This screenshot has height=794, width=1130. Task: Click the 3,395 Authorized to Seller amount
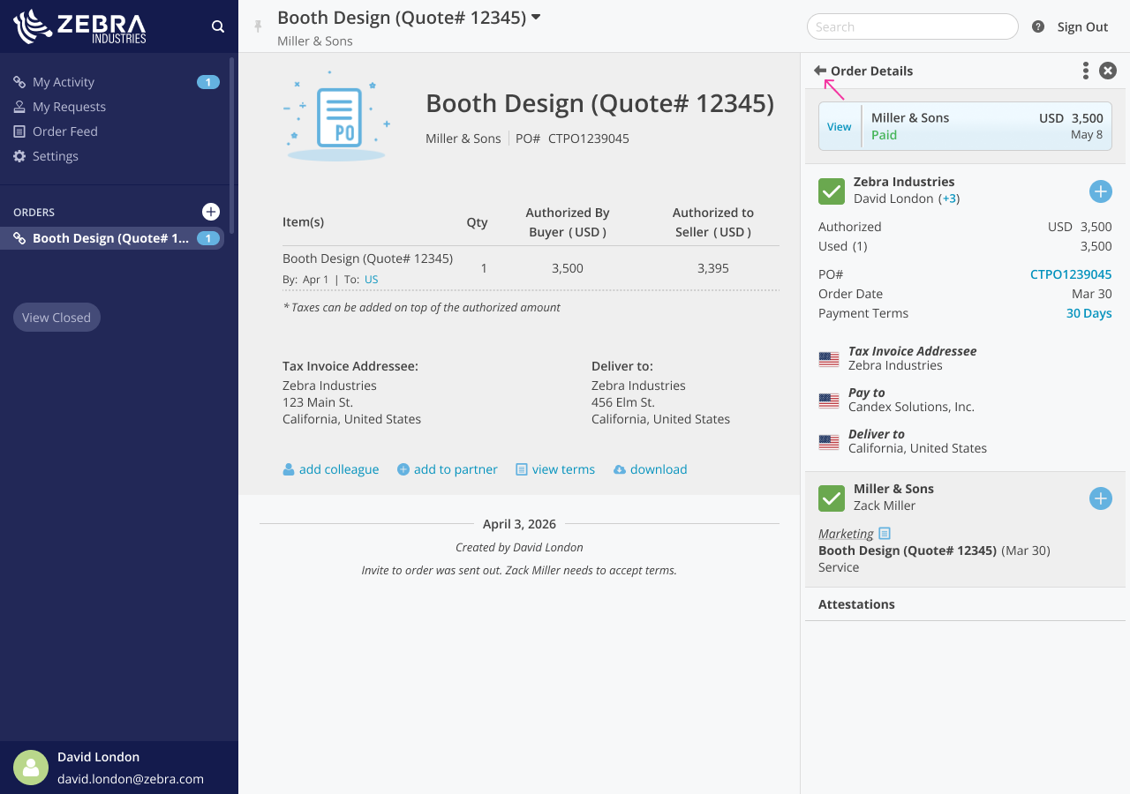tap(713, 268)
